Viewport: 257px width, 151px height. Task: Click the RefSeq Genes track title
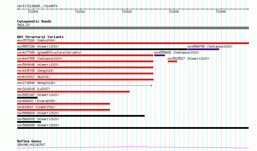click(29, 141)
